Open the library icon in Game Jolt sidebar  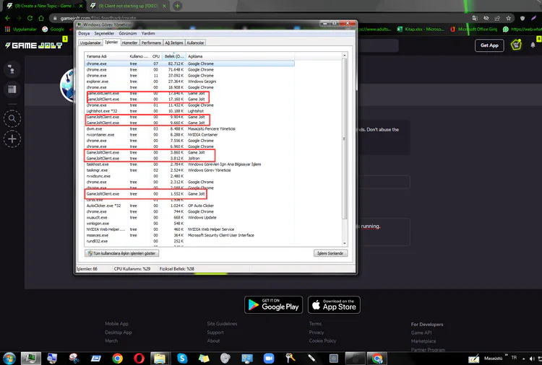(x=12, y=89)
